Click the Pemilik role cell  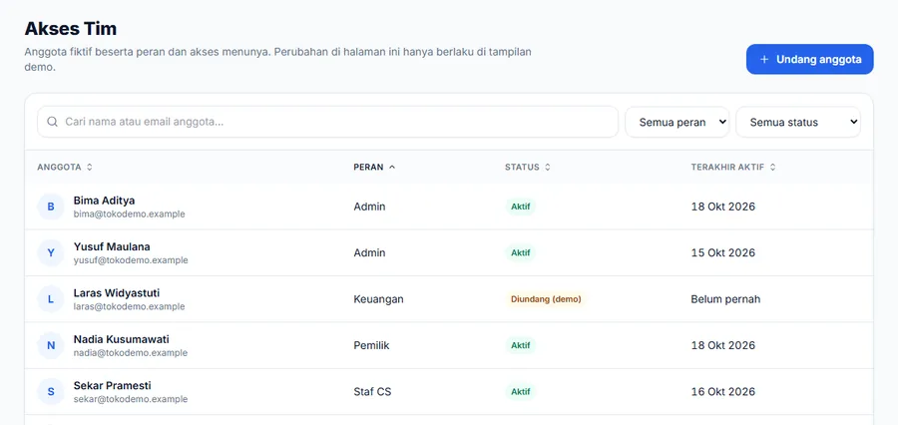point(371,345)
